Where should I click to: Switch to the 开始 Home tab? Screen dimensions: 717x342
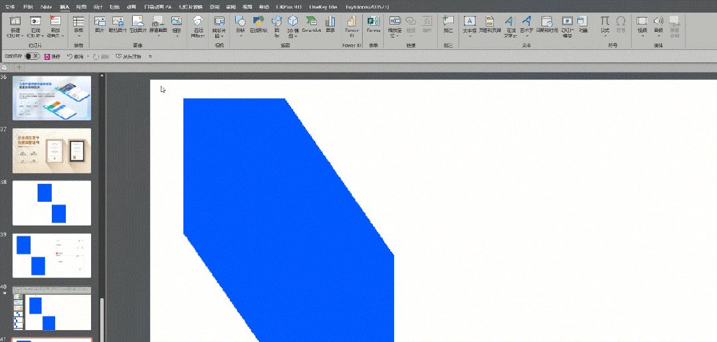click(28, 7)
